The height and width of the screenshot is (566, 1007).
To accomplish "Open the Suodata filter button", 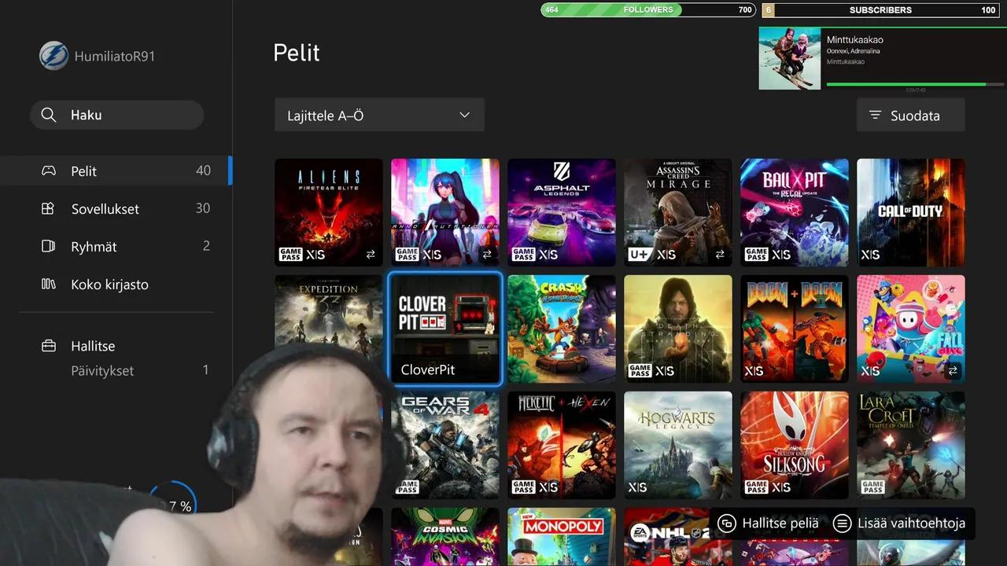I will (911, 115).
